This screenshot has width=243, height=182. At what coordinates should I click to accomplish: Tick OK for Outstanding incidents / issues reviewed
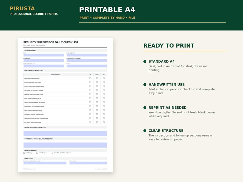[90, 114]
